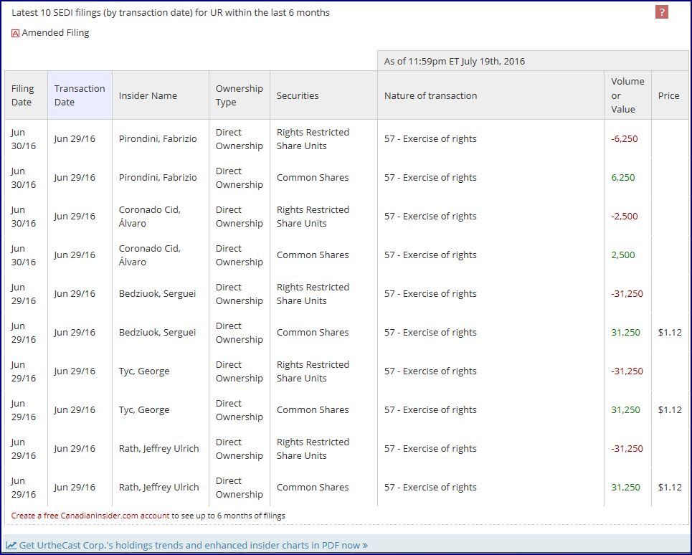This screenshot has height=555, width=692.
Task: Select Rath, Jeffrey Ulrich's Rights Restricted Share Units cell
Action: [313, 449]
